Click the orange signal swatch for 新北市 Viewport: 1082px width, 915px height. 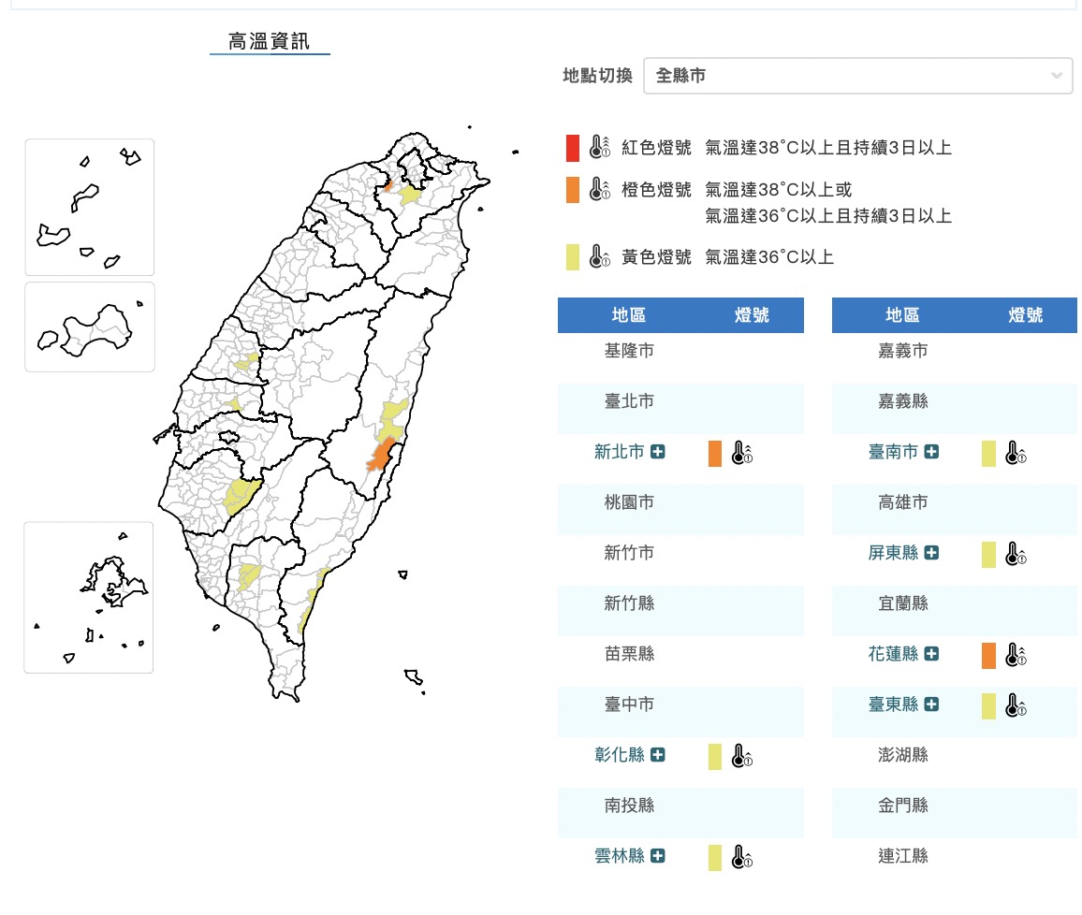tap(715, 454)
